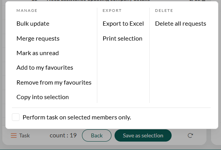Viewport: 221px width, 150px height.
Task: Choose Remove from my favourites
Action: click(x=54, y=83)
